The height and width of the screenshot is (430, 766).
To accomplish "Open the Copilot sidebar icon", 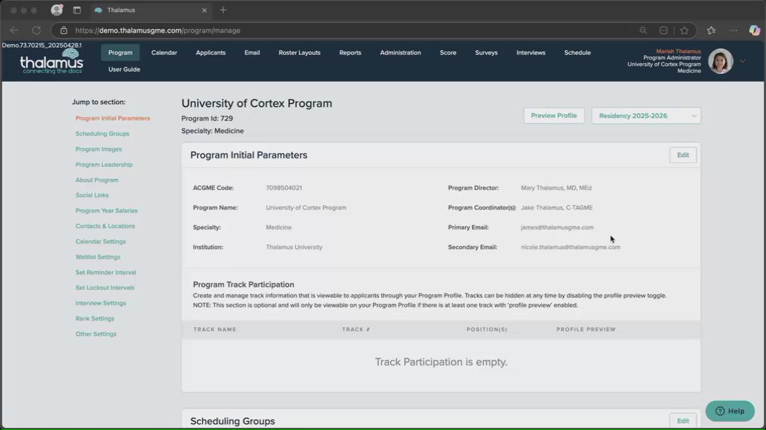I will tap(754, 31).
